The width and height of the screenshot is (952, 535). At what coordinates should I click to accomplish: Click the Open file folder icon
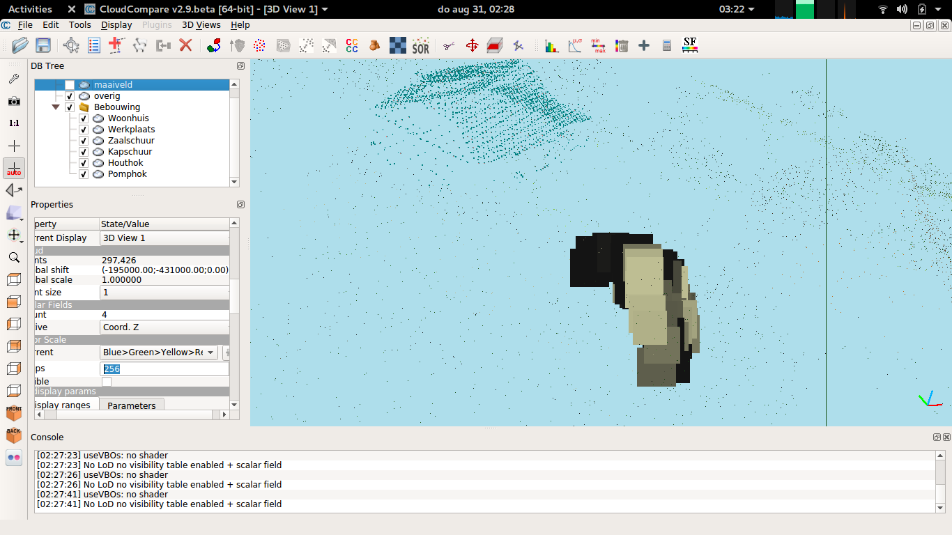20,46
